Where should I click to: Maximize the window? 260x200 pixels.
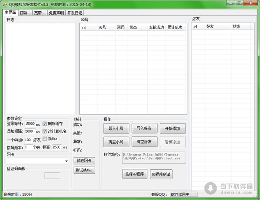239,3
